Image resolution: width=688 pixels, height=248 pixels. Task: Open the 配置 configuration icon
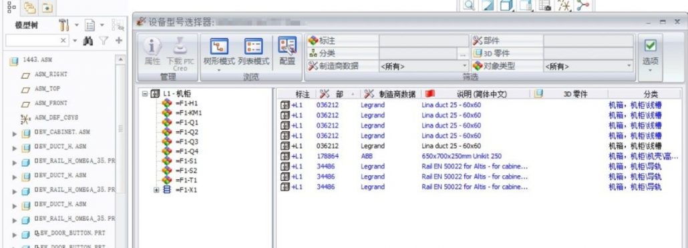pyautogui.click(x=287, y=51)
